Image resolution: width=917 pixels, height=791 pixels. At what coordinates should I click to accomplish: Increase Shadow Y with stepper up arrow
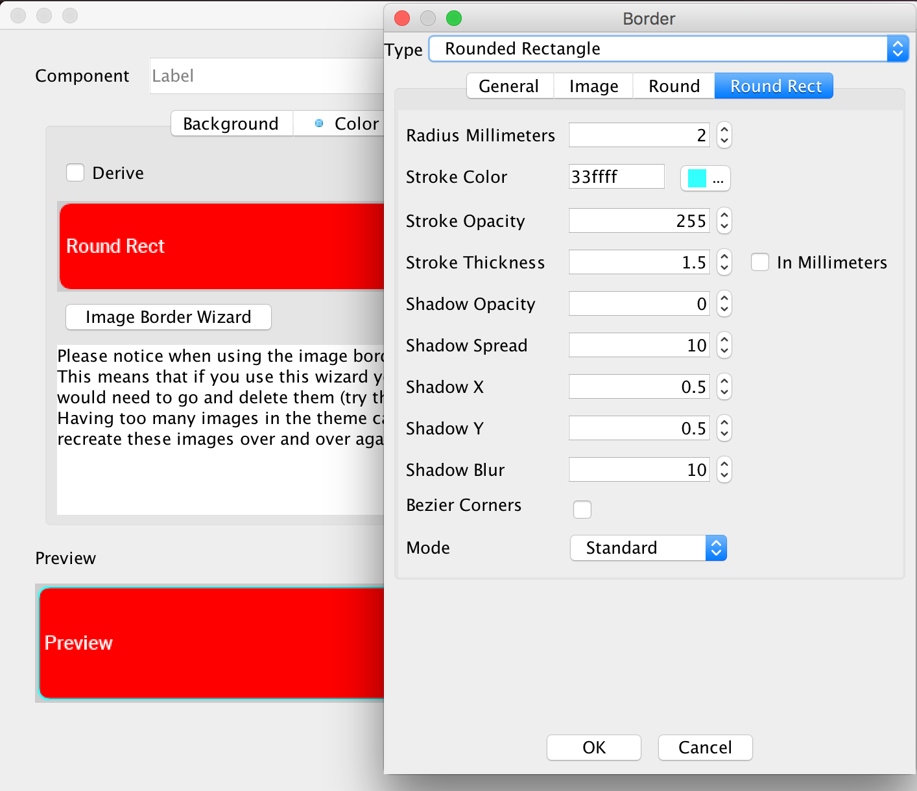click(724, 423)
